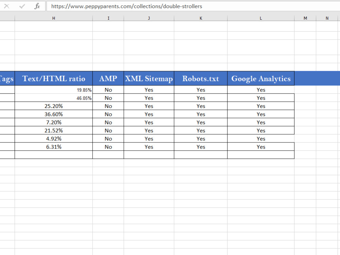
Task: Select column H header
Action: tap(54, 18)
